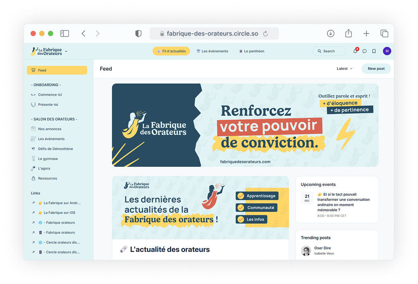The width and height of the screenshot is (418, 284).
Task: Open the notifications bell icon
Action: [355, 51]
